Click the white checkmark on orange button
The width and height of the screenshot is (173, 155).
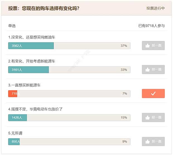153,94
